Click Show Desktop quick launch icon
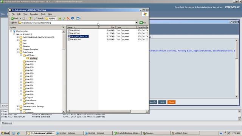 [x=14, y=133]
